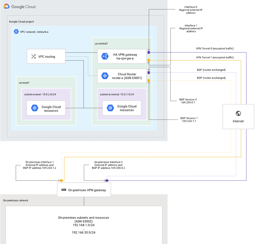This screenshot has height=244, width=258.
Task: Click the 'us-central1' region label
Action: tap(101, 43)
